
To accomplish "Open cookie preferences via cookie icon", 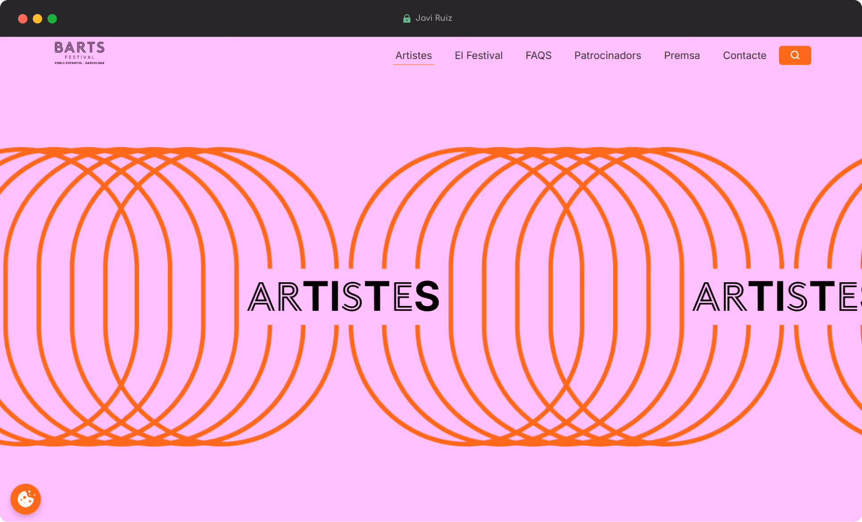I will pyautogui.click(x=25, y=499).
